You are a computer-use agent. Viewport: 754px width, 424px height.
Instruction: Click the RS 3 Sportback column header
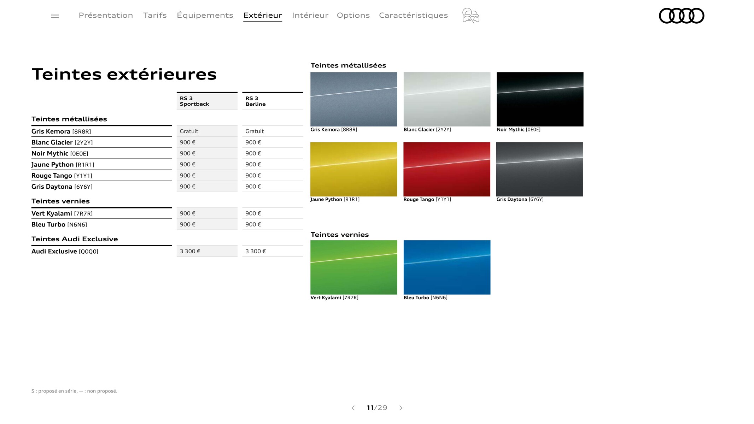(207, 101)
